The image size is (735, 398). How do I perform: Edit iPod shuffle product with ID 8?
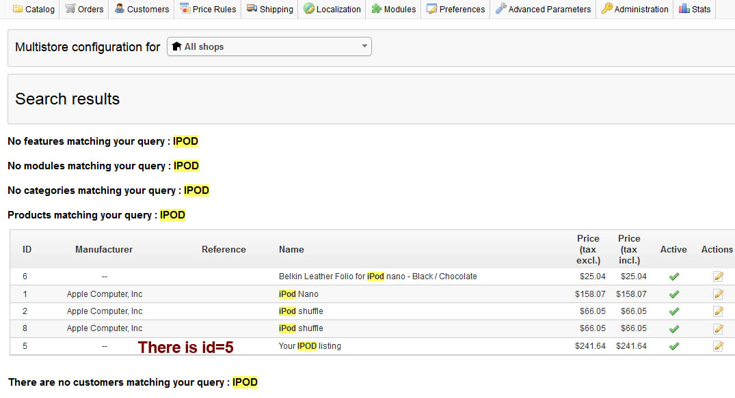pos(718,328)
